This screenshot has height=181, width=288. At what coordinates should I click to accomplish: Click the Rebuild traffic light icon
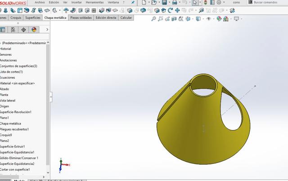tap(206, 2)
